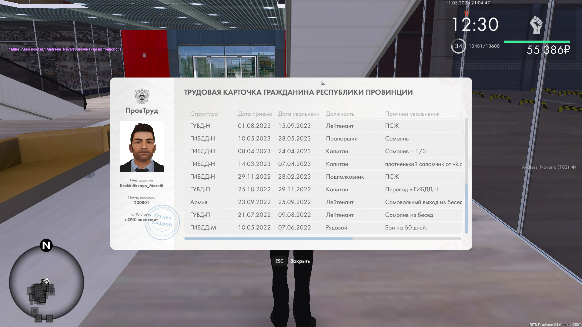
Task: Click the citizen portrait photo
Action: 142,147
